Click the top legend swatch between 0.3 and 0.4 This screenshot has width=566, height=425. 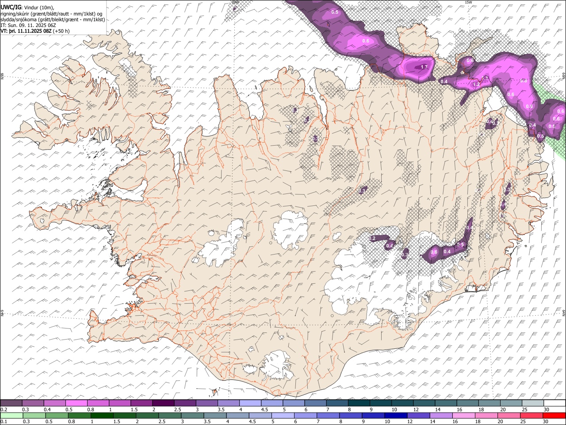tap(34, 403)
